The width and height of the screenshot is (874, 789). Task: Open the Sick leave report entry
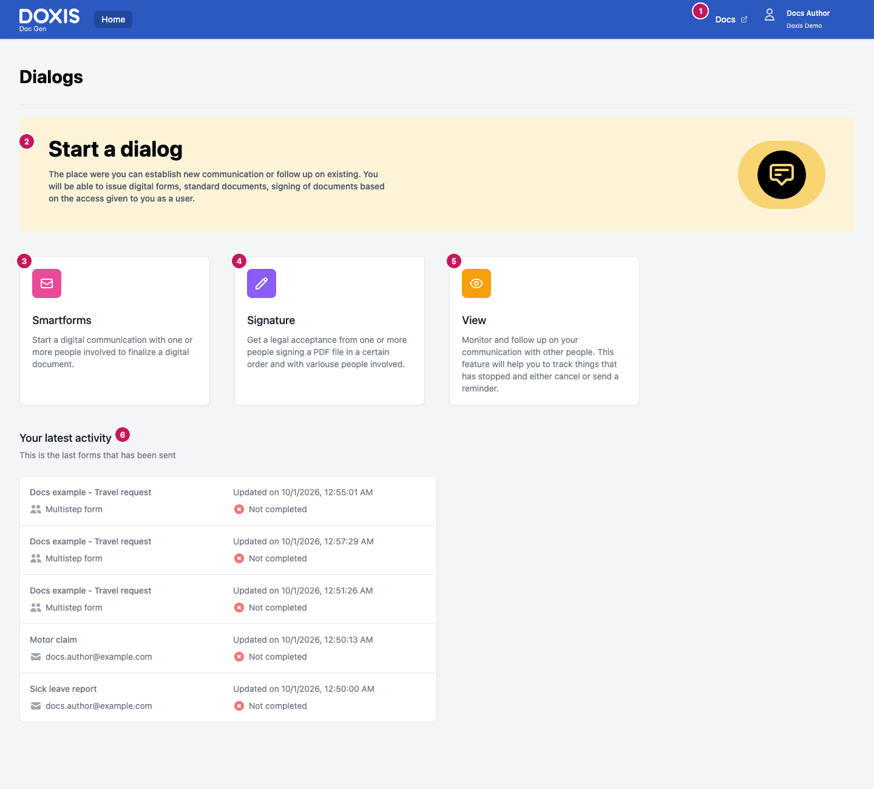tap(228, 697)
